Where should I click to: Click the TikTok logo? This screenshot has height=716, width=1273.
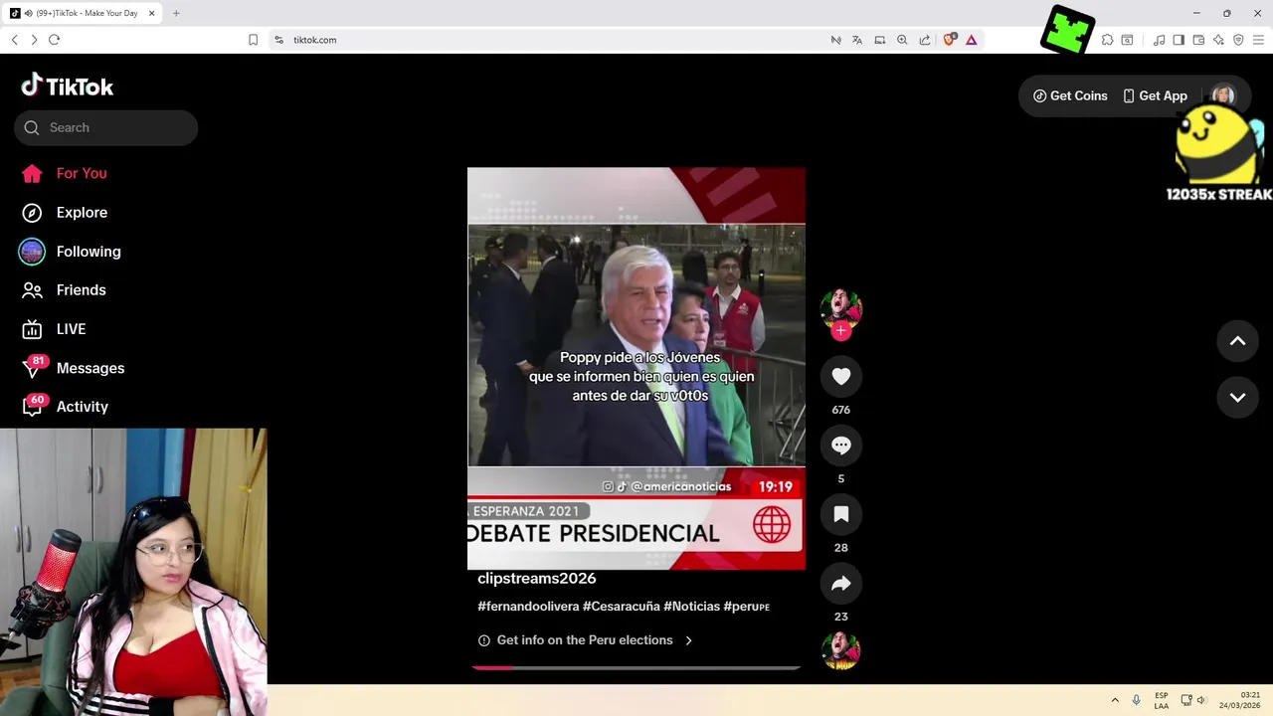tap(68, 87)
